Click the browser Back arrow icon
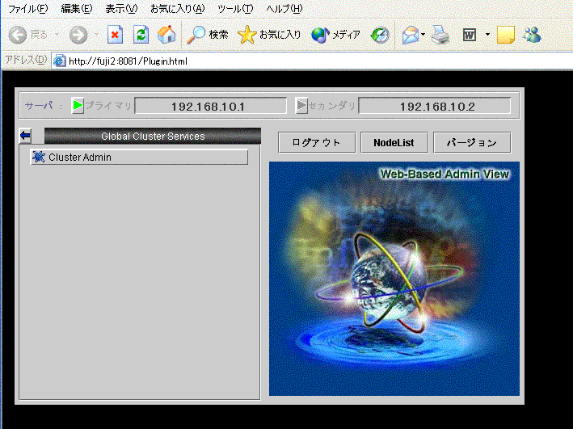Screen dimensions: 573x429 point(18,35)
